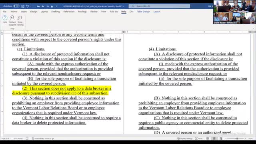Viewport: 256px width, 144px height.
Task: Expand the document name saved-location dropdown
Action: point(123,6)
